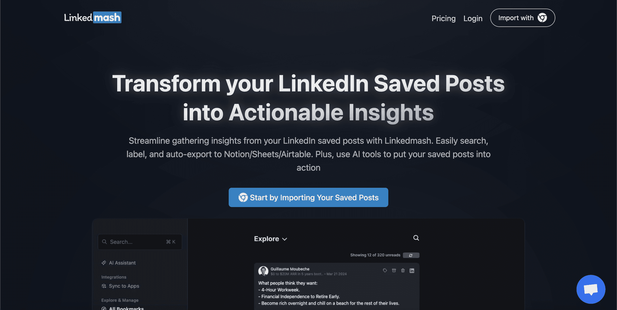The width and height of the screenshot is (617, 310).
Task: Expand the Explore dropdown
Action: 270,239
